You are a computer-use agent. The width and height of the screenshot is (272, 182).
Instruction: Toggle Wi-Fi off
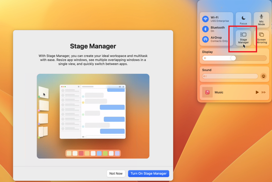[x=205, y=19]
